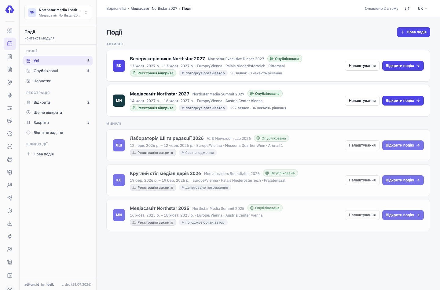Click the ЛШ avatar of Лабораторія ШІ
This screenshot has height=290, width=440.
click(119, 145)
